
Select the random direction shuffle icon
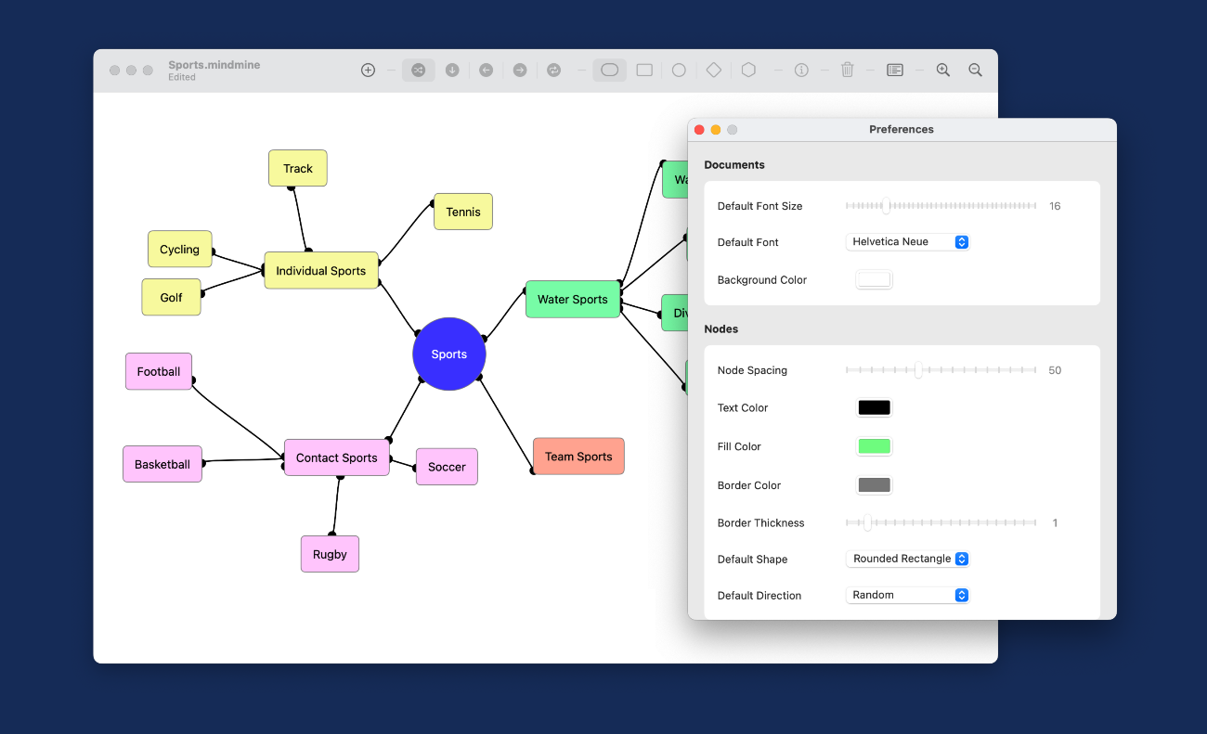(x=418, y=71)
